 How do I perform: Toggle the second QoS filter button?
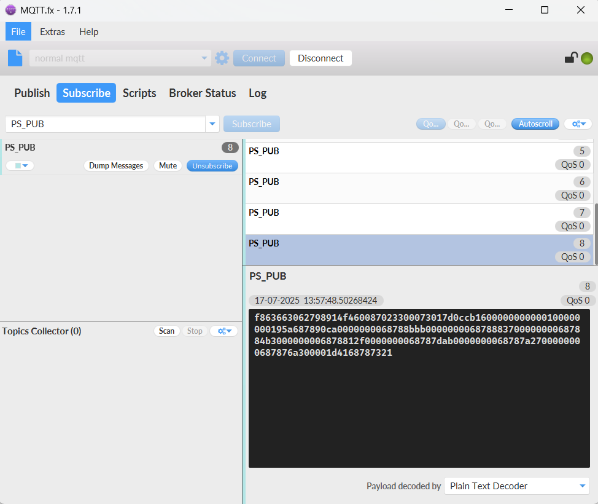point(461,124)
